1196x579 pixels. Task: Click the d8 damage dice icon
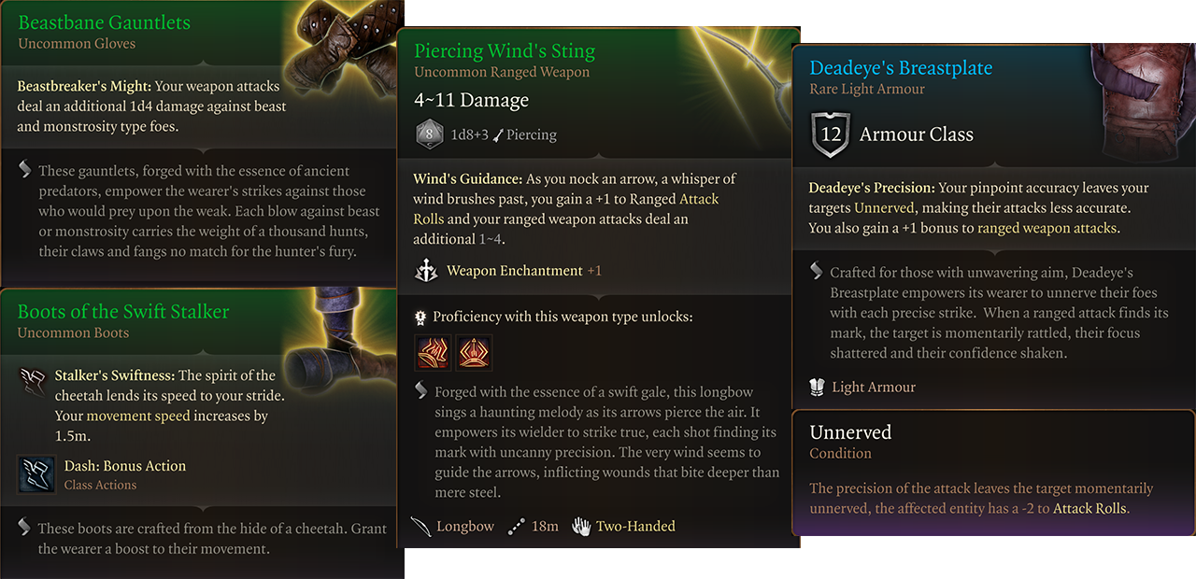pyautogui.click(x=429, y=134)
